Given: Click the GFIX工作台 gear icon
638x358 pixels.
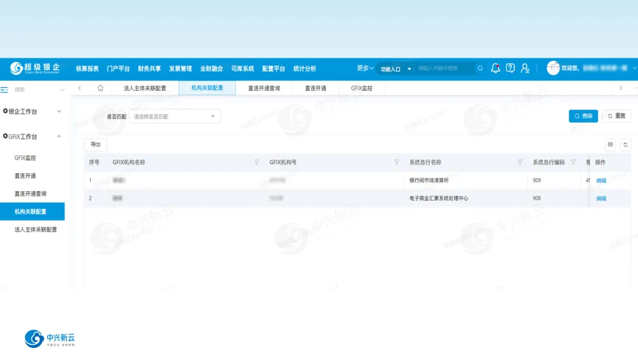Looking at the screenshot, I should coord(5,136).
